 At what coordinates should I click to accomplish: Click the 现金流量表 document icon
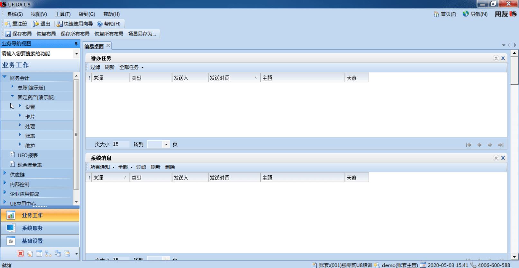click(13, 164)
